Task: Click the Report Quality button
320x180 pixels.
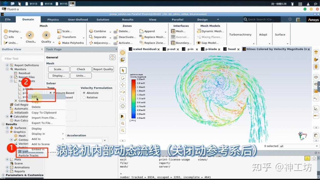Action: pyautogui.click(x=103, y=69)
